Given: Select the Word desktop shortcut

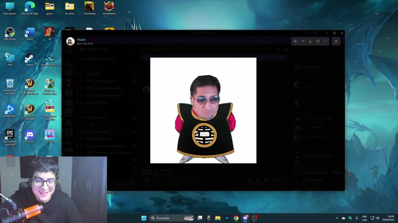Looking at the screenshot, I should click(30, 34).
